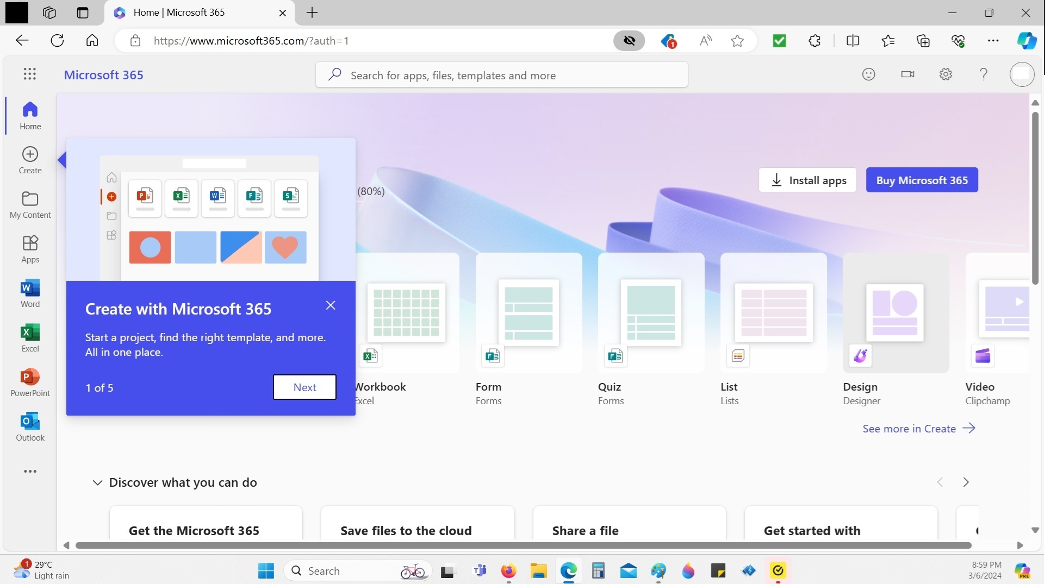The image size is (1045, 584).
Task: Open the settings gear in the top bar
Action: click(x=946, y=74)
